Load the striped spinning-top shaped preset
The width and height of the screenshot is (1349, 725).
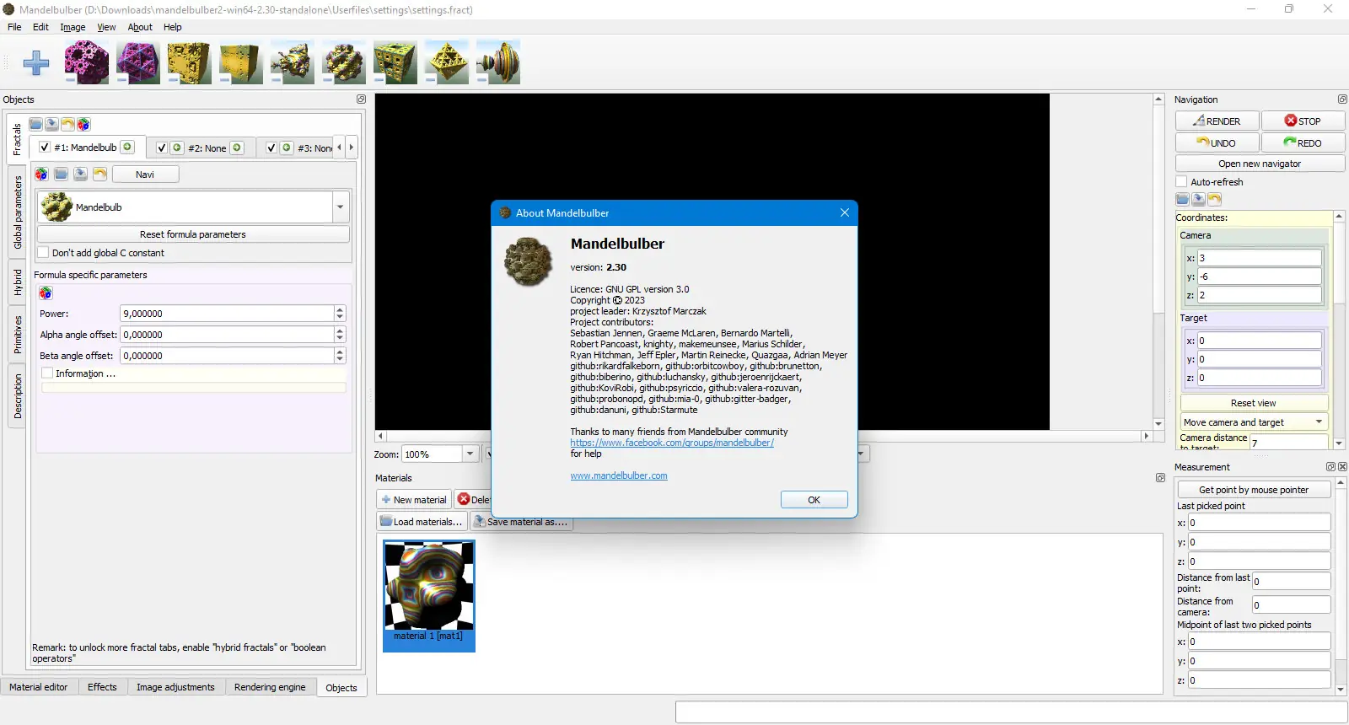498,62
